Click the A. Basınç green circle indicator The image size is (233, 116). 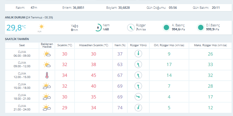(x=166, y=27)
